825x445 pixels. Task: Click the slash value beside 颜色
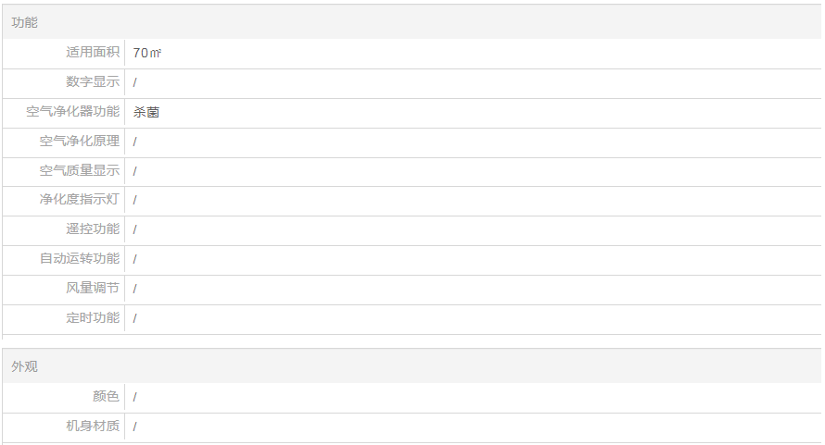[x=135, y=398]
